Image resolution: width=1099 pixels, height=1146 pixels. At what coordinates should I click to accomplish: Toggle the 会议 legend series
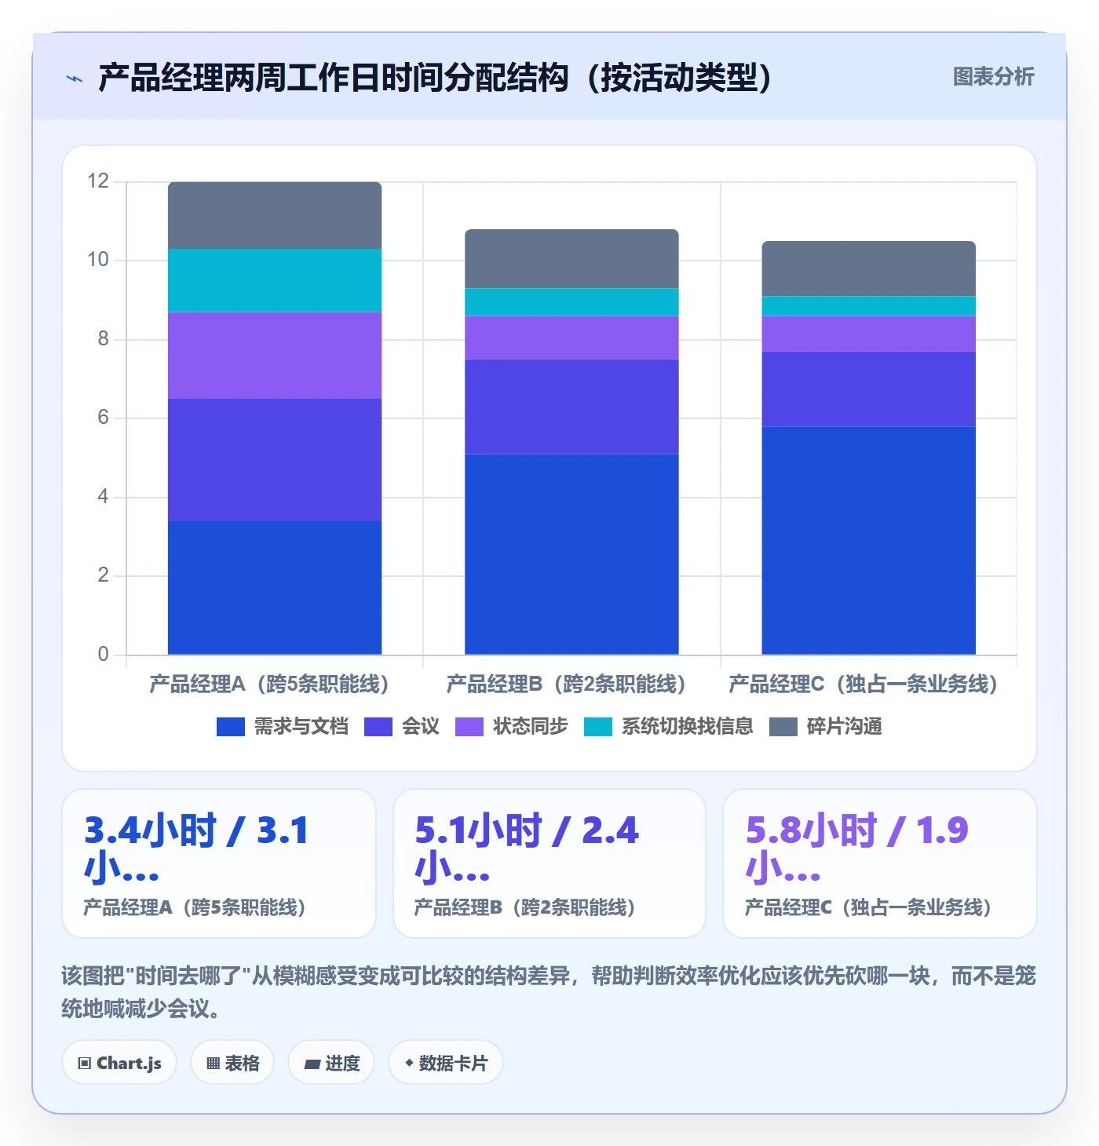pyautogui.click(x=402, y=727)
